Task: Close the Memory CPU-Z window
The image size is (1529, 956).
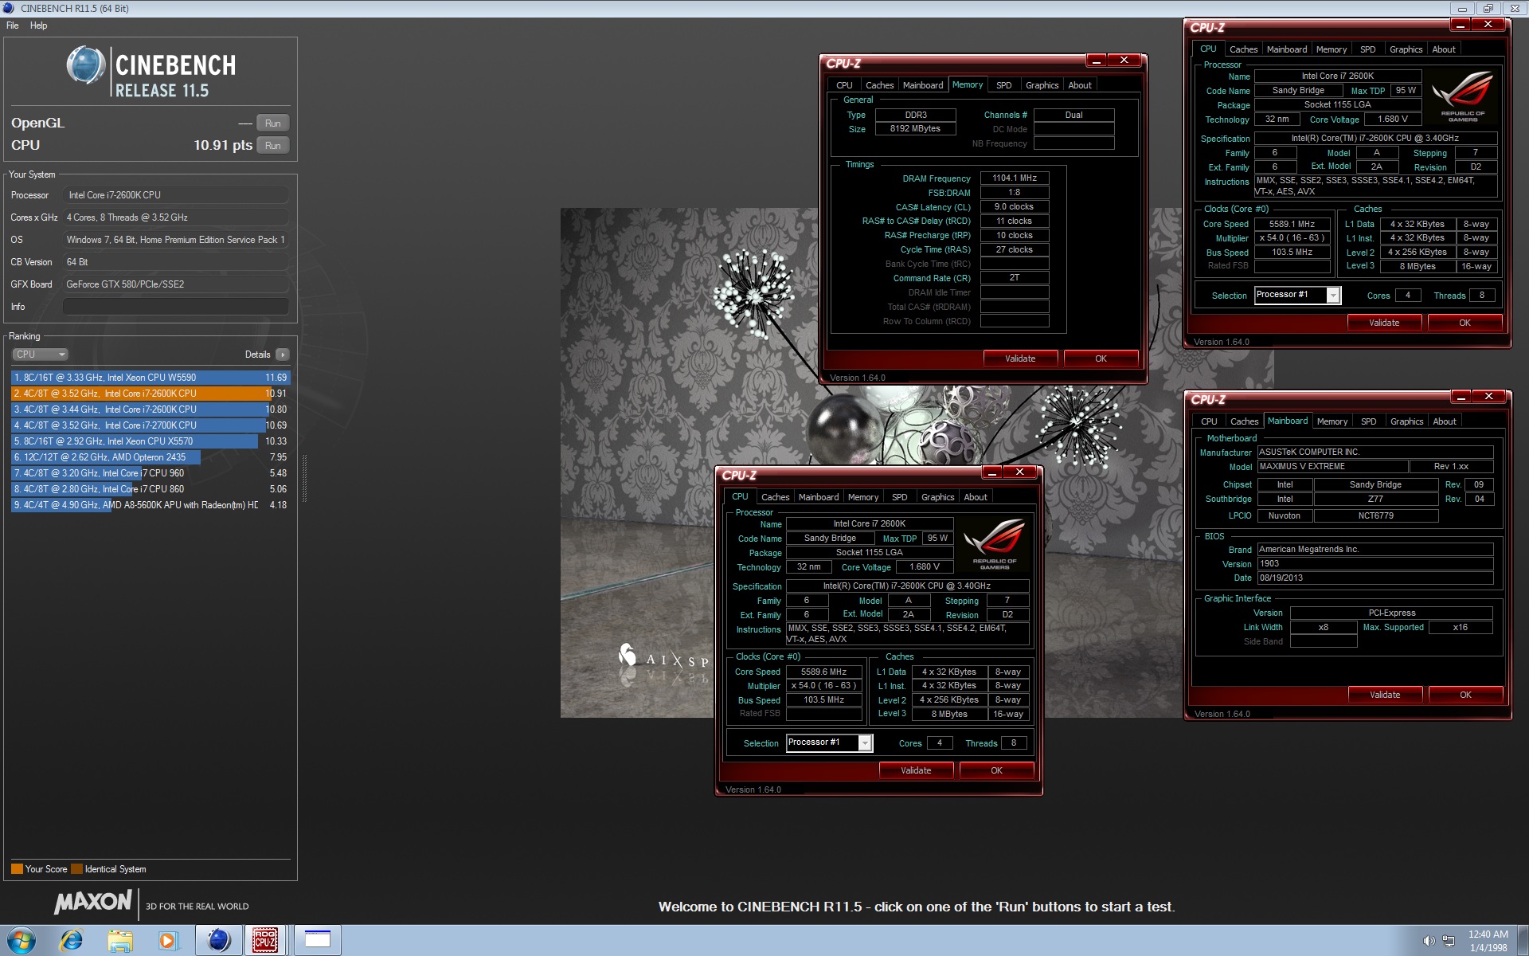Action: coord(1124,61)
